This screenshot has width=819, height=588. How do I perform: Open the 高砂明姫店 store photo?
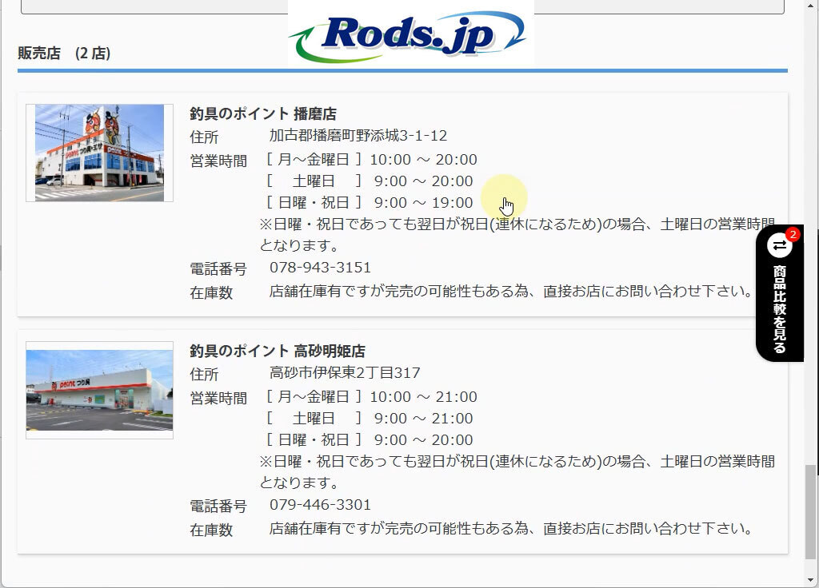[99, 390]
